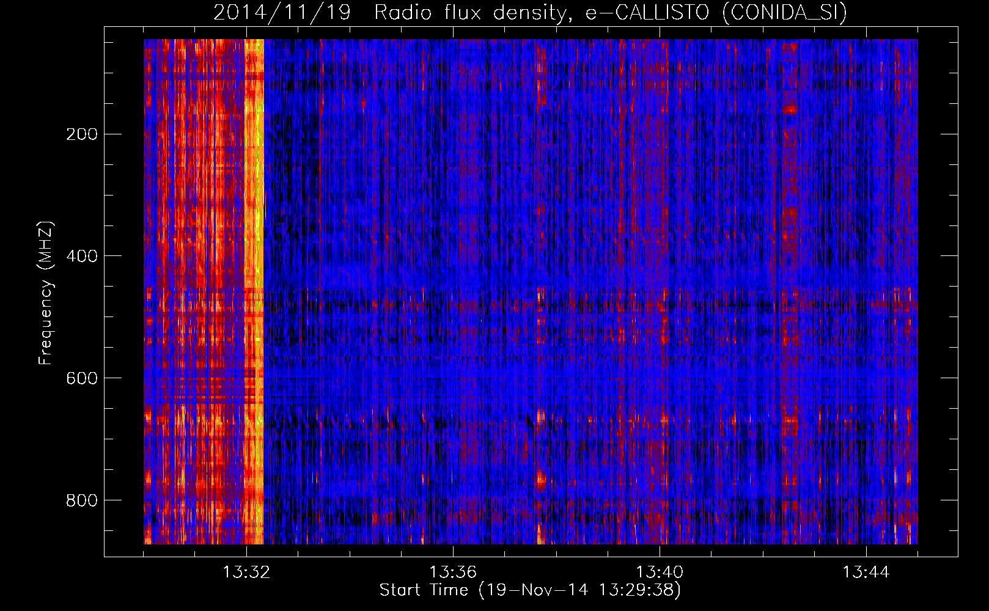Click the 'Start Time (19-Nov-14 13:29:38)' label

(x=530, y=590)
